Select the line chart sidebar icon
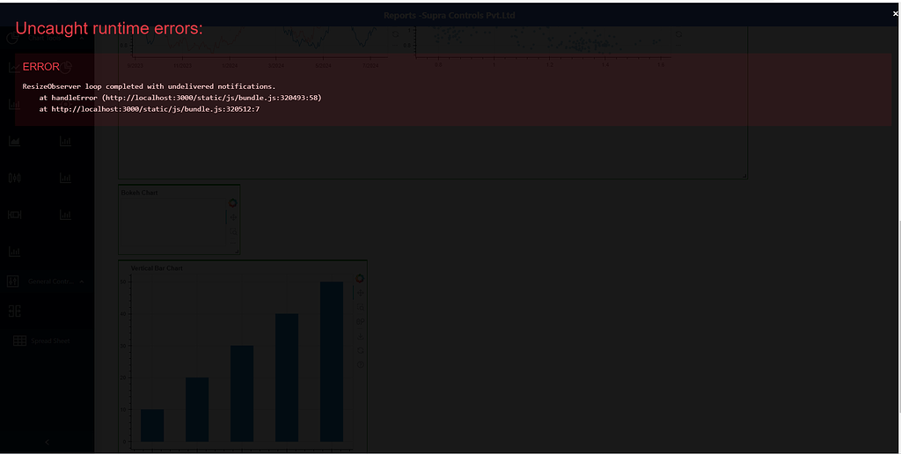 (14, 67)
